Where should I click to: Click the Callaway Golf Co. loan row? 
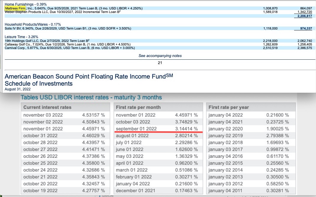point(67,44)
